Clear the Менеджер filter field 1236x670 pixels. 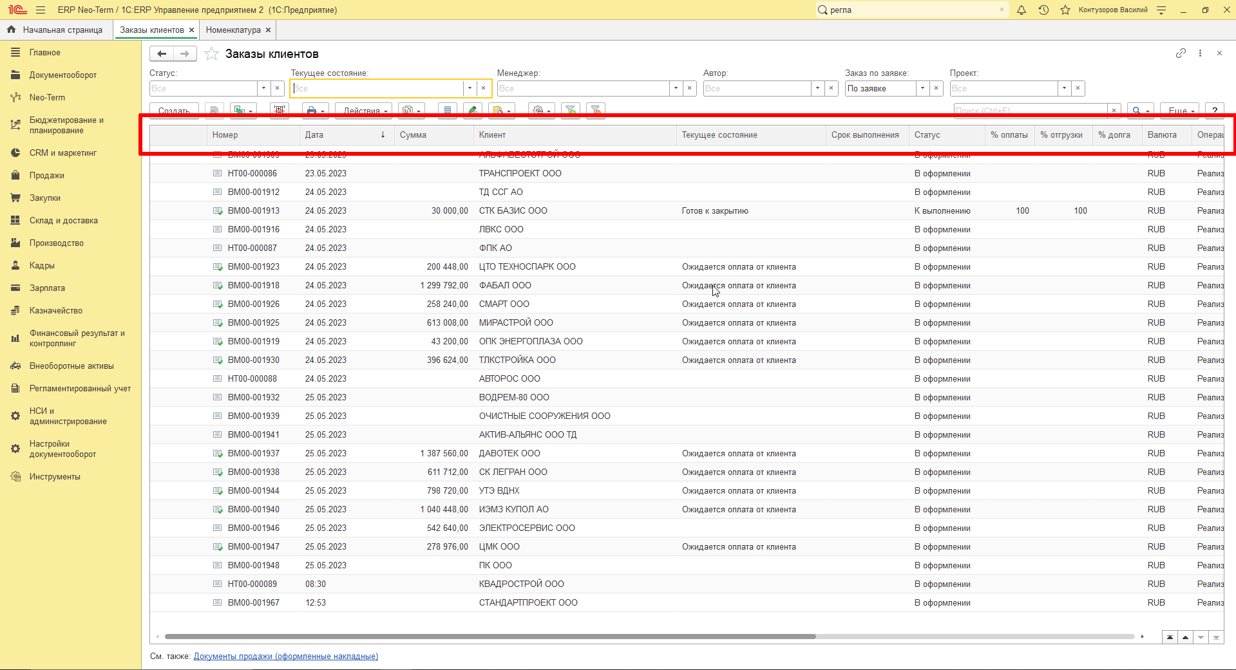coord(690,88)
